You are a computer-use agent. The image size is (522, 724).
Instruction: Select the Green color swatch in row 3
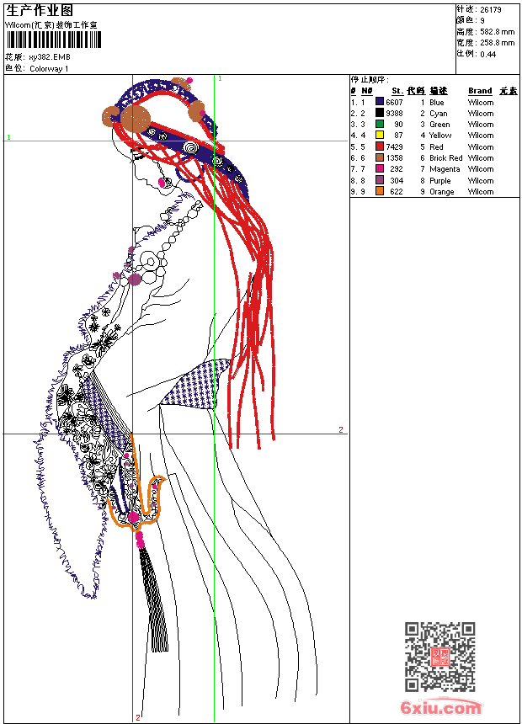379,124
